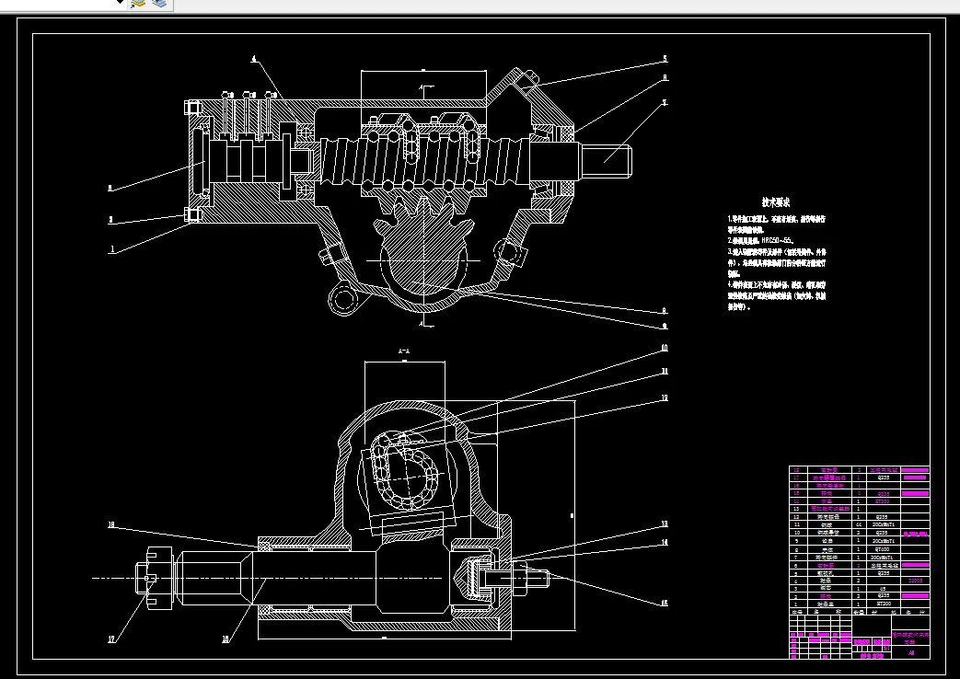Select callout number 4 above valve housing
The height and width of the screenshot is (679, 960).
(x=253, y=60)
